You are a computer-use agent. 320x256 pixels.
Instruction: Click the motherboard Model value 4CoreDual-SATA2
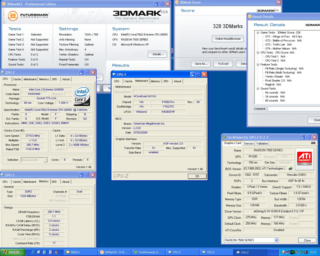(x=155, y=96)
